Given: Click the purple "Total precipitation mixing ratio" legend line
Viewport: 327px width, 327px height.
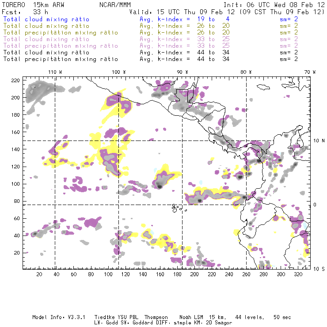Looking at the screenshot, I should (x=61, y=46).
